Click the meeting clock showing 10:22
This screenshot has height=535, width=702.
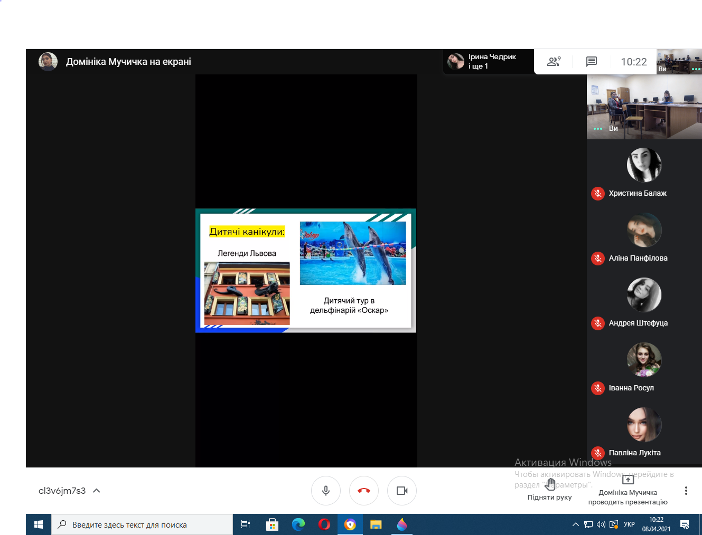coord(634,62)
